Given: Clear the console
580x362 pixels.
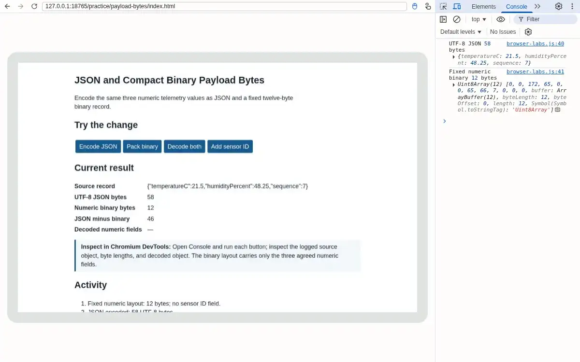Looking at the screenshot, I should click(x=457, y=19).
